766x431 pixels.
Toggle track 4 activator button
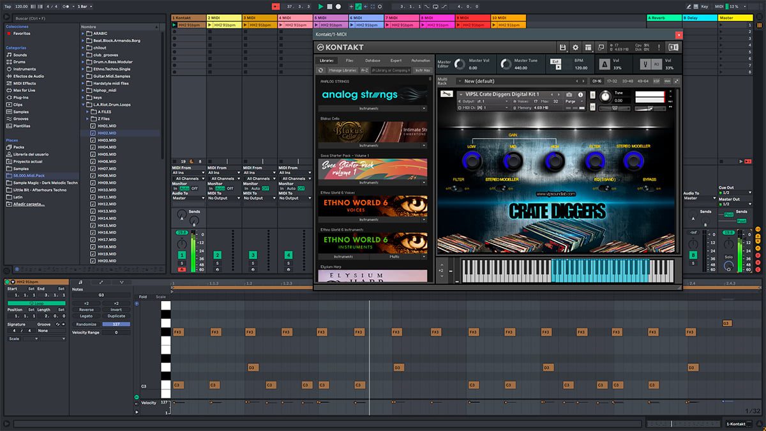point(289,255)
